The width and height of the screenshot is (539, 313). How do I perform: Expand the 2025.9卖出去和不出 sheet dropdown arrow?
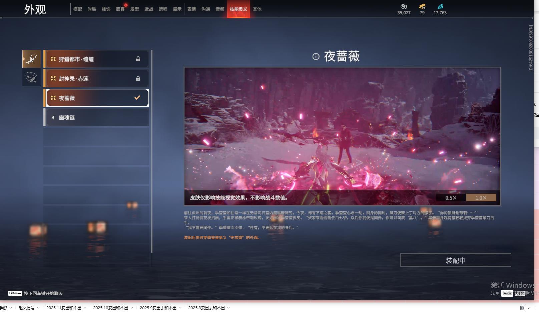[180, 308]
